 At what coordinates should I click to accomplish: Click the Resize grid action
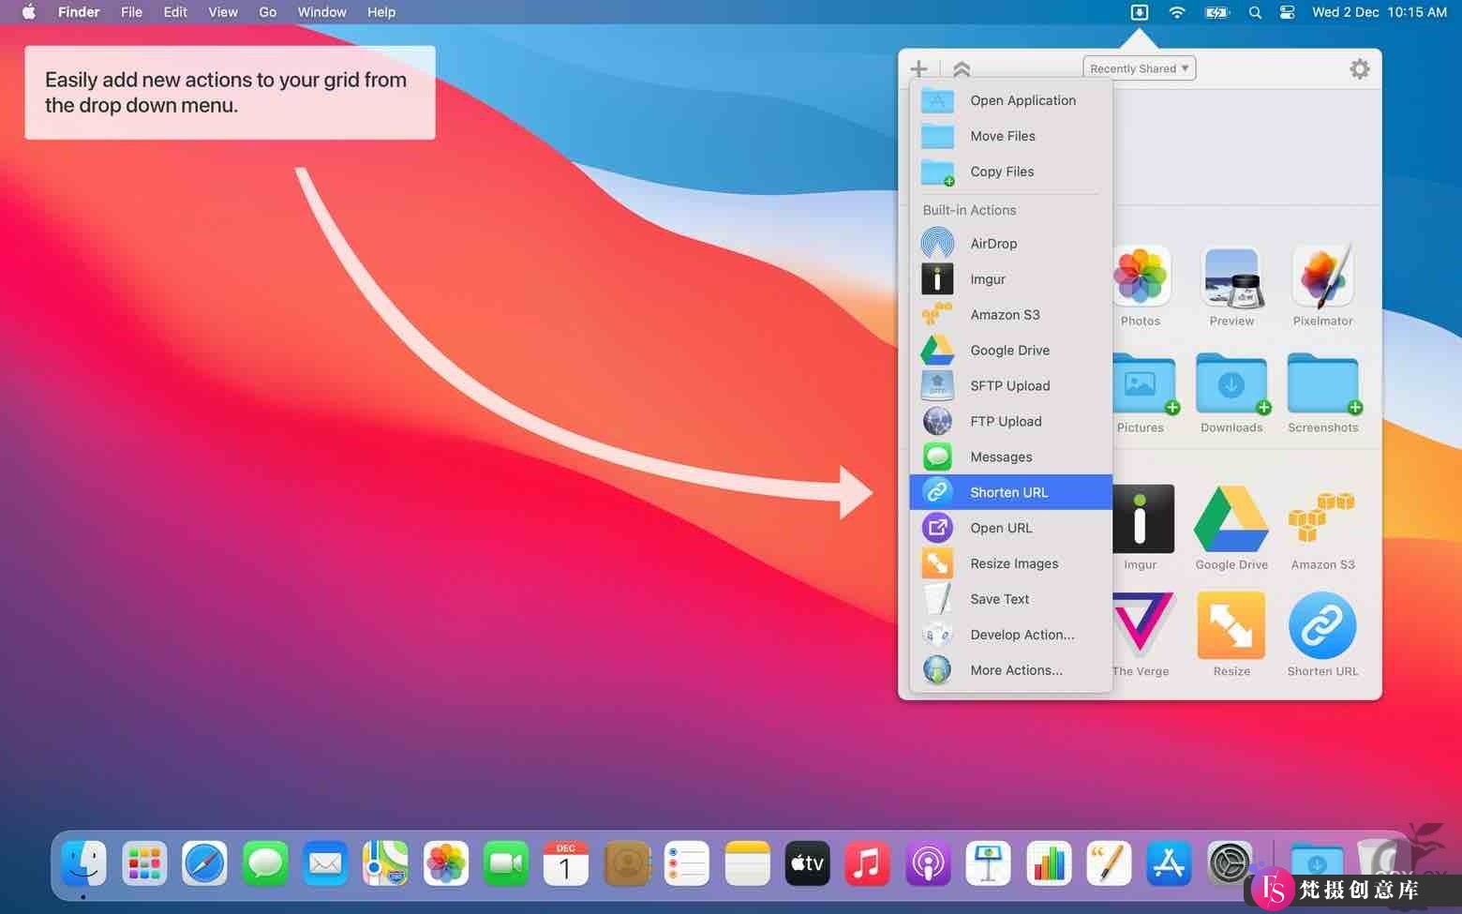pos(1231,625)
